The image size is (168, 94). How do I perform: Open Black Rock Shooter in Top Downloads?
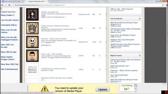coord(124,23)
